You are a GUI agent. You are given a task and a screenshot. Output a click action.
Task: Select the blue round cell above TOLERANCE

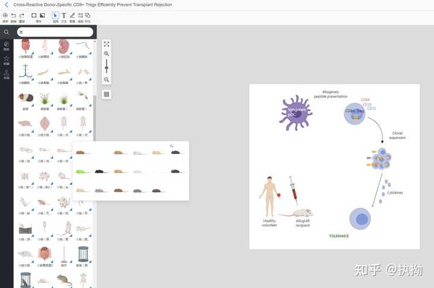360,219
